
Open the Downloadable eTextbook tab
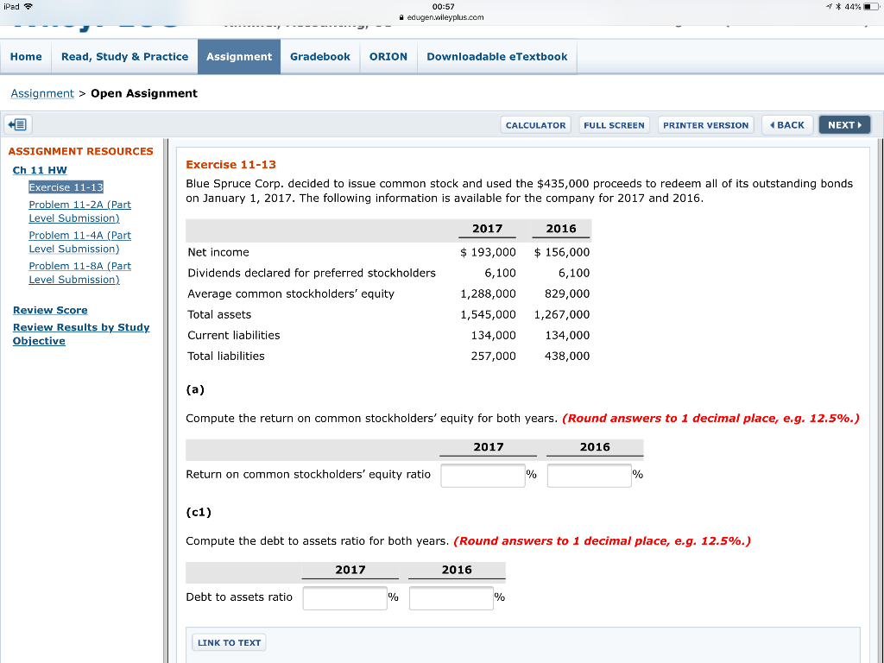[x=496, y=56]
